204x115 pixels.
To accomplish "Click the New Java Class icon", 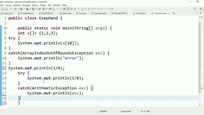I will (44, 9).
